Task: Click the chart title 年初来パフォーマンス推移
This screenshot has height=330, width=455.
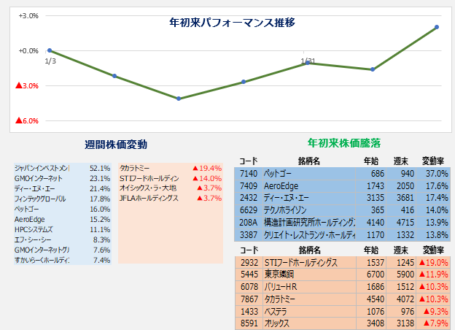Action: pos(232,23)
